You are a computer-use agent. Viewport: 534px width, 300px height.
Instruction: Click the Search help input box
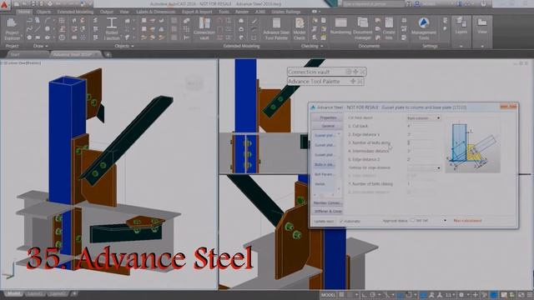(x=373, y=4)
